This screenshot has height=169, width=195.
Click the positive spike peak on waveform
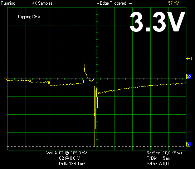(x=84, y=64)
